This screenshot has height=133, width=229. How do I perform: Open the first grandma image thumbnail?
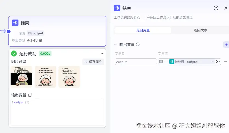coord(21,77)
